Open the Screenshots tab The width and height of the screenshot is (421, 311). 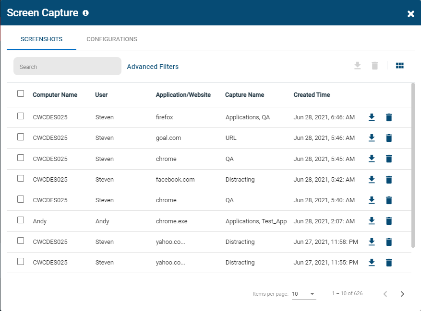42,39
